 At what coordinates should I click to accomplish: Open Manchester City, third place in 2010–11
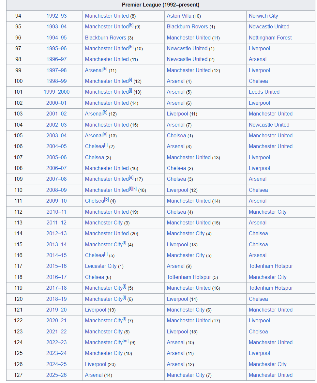tap(267, 212)
